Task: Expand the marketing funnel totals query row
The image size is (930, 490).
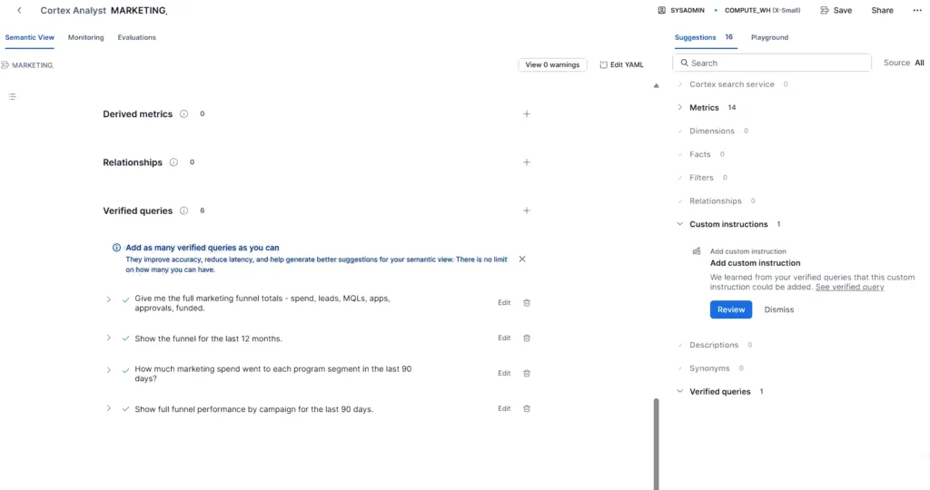Action: click(109, 299)
